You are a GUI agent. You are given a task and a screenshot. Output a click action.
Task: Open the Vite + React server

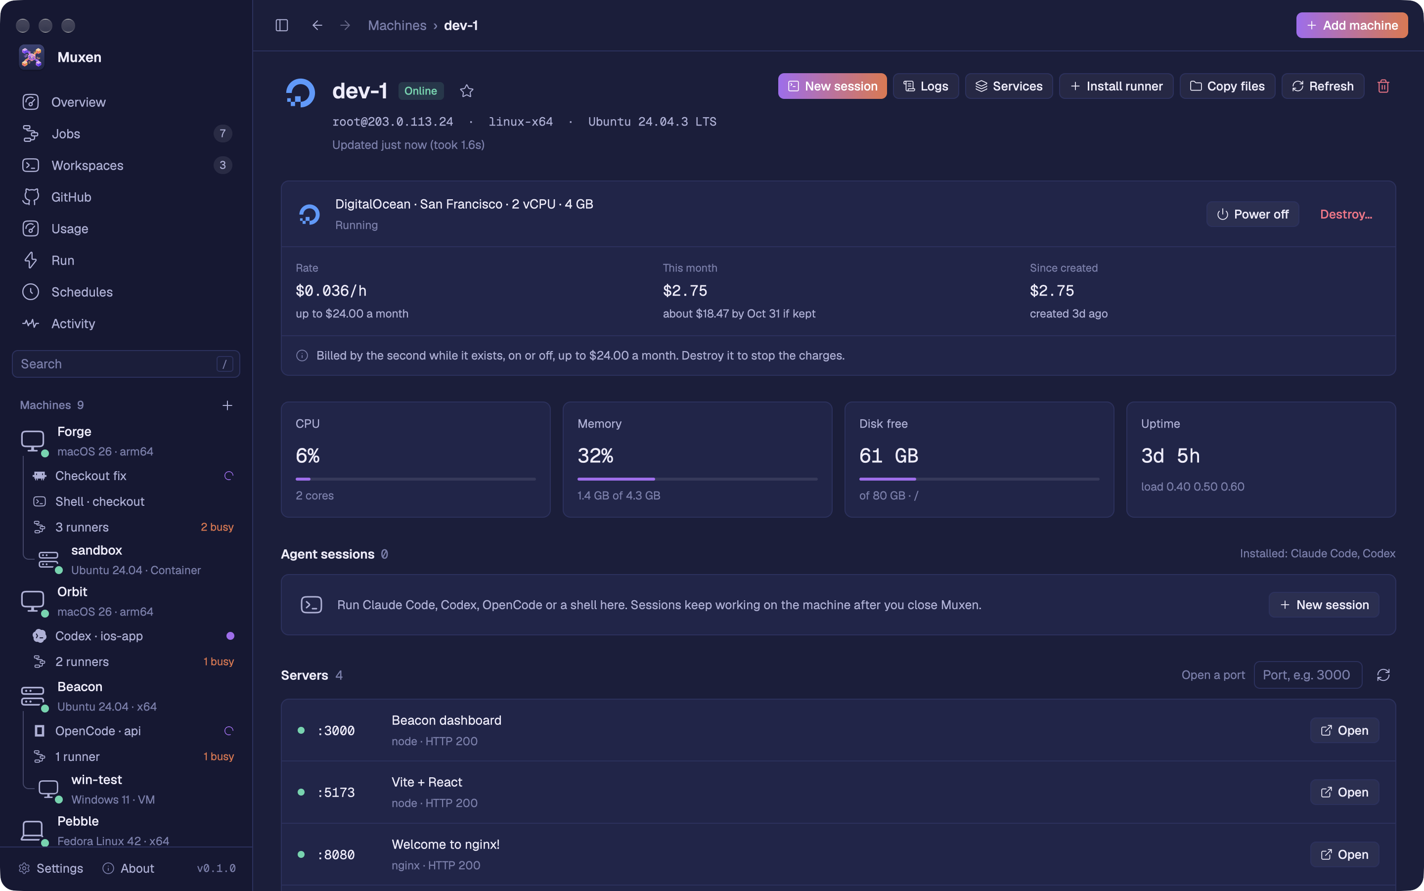[x=1344, y=792]
